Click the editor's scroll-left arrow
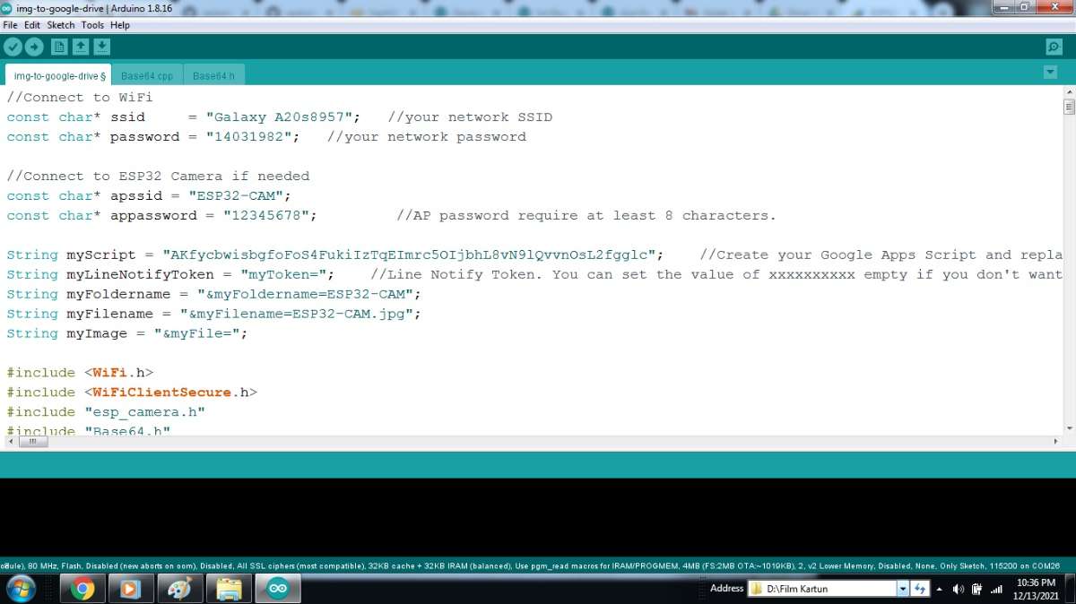This screenshot has width=1076, height=604. click(x=10, y=441)
